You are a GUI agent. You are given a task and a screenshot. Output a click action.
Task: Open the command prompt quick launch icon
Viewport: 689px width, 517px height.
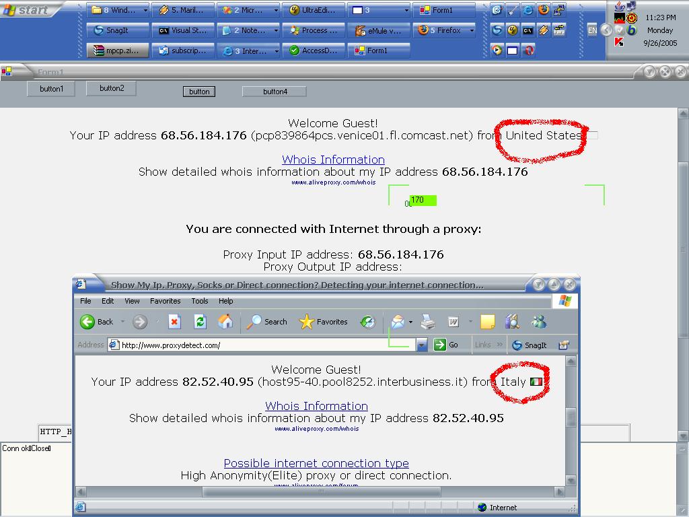coord(528,30)
